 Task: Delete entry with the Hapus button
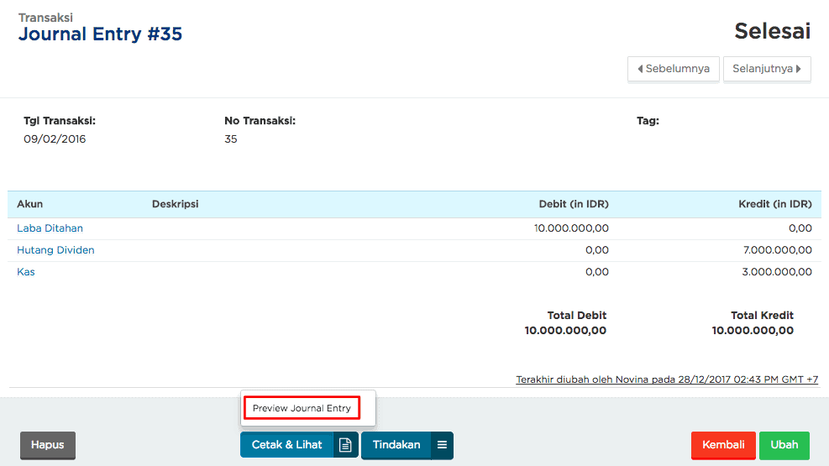pyautogui.click(x=48, y=445)
